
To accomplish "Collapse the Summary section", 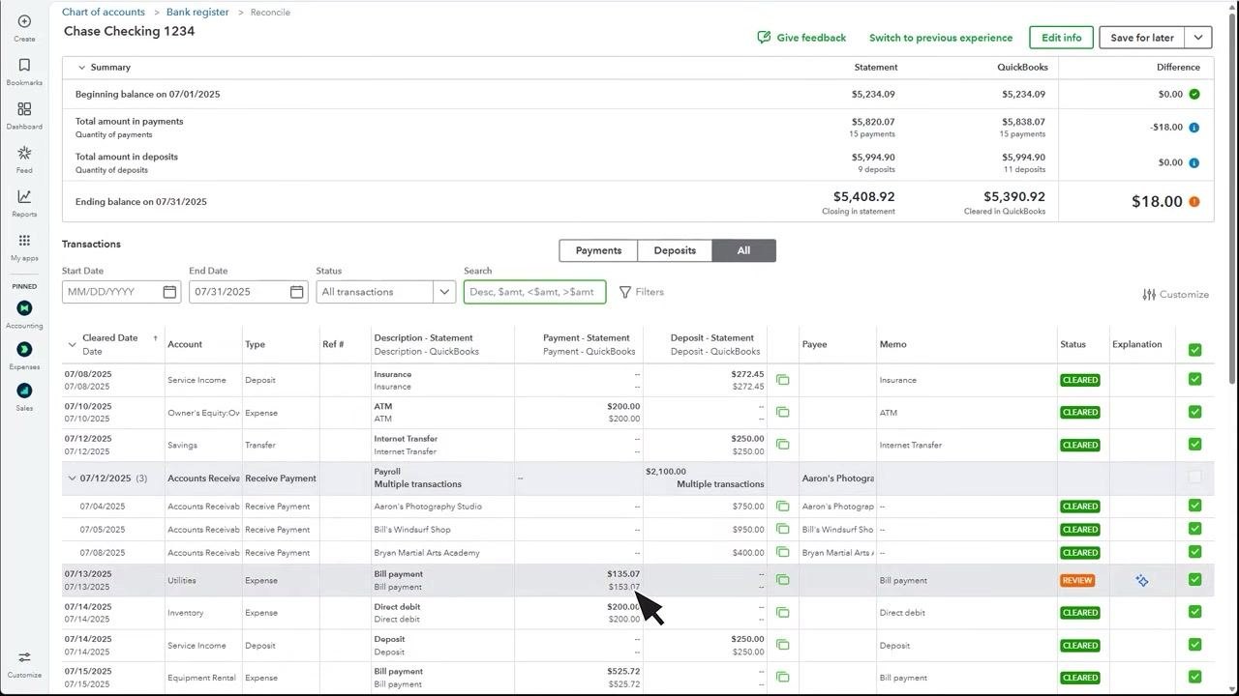I will [x=81, y=68].
